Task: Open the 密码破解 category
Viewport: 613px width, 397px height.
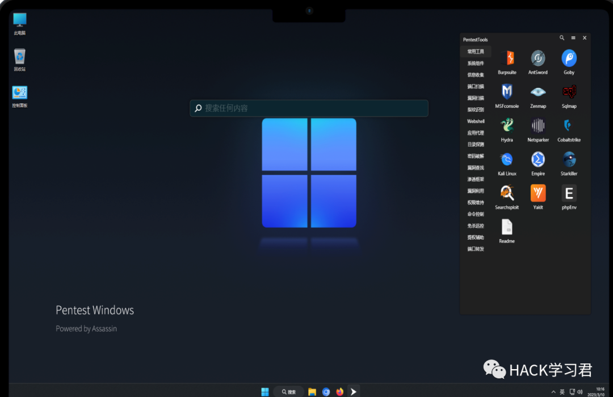Action: click(x=476, y=156)
